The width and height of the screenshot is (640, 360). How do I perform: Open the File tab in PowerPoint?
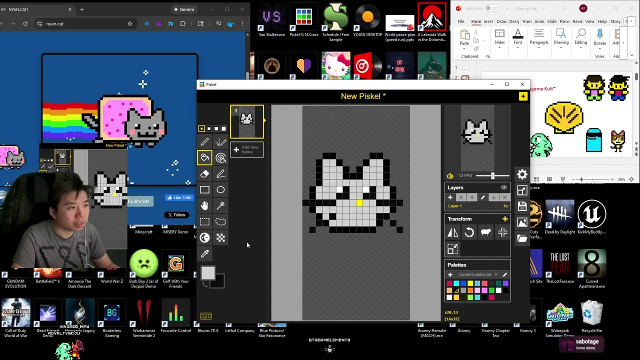pyautogui.click(x=461, y=21)
